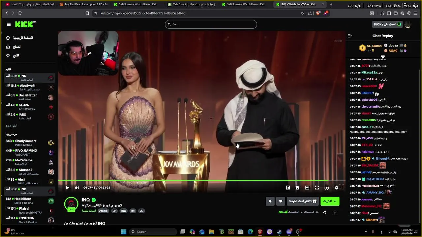This screenshot has height=237, width=422.
Task: Share the video via share icon
Action: 324,212
